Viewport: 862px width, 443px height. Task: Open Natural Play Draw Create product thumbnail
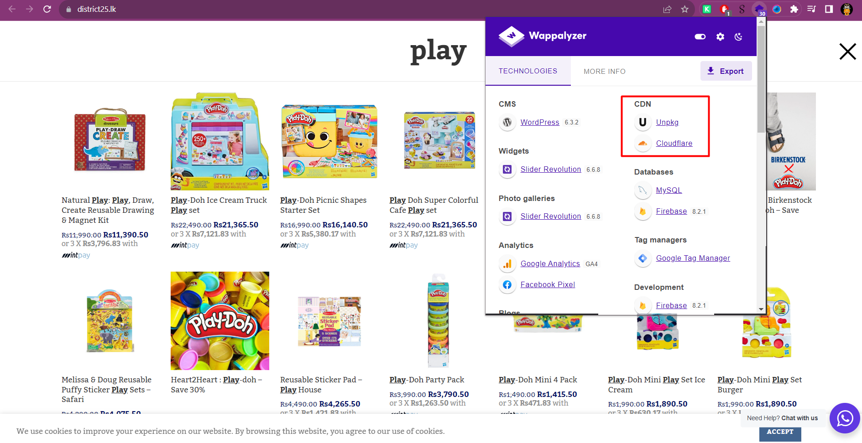pos(110,141)
